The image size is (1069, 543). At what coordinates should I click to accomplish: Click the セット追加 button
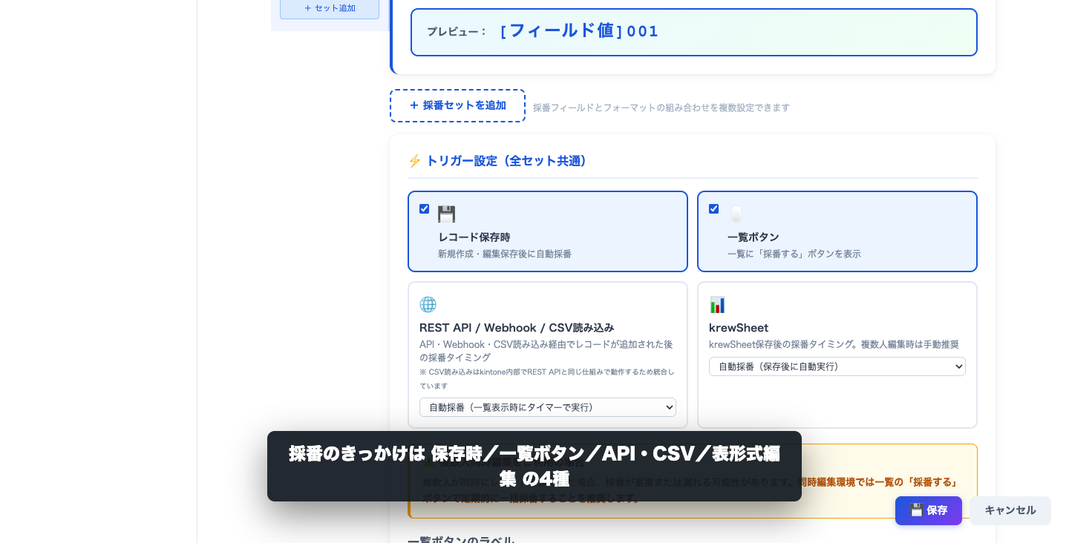[330, 8]
